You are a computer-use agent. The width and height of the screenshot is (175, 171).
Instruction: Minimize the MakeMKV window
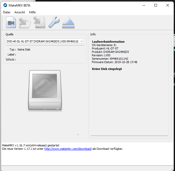(x=144, y=5)
